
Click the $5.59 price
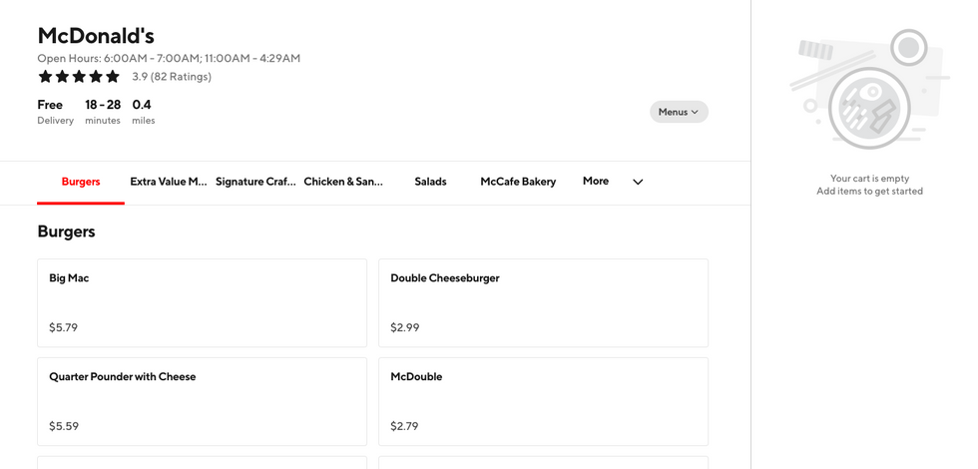point(64,427)
